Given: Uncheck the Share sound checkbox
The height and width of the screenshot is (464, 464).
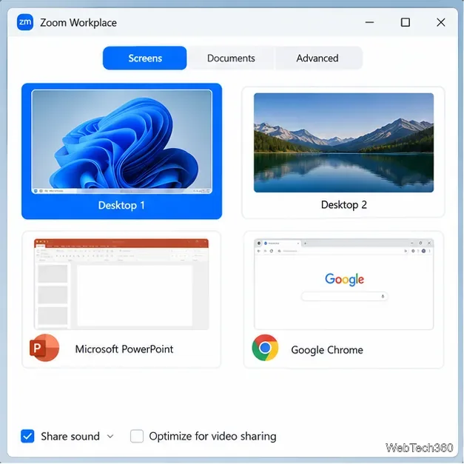Looking at the screenshot, I should 27,436.
